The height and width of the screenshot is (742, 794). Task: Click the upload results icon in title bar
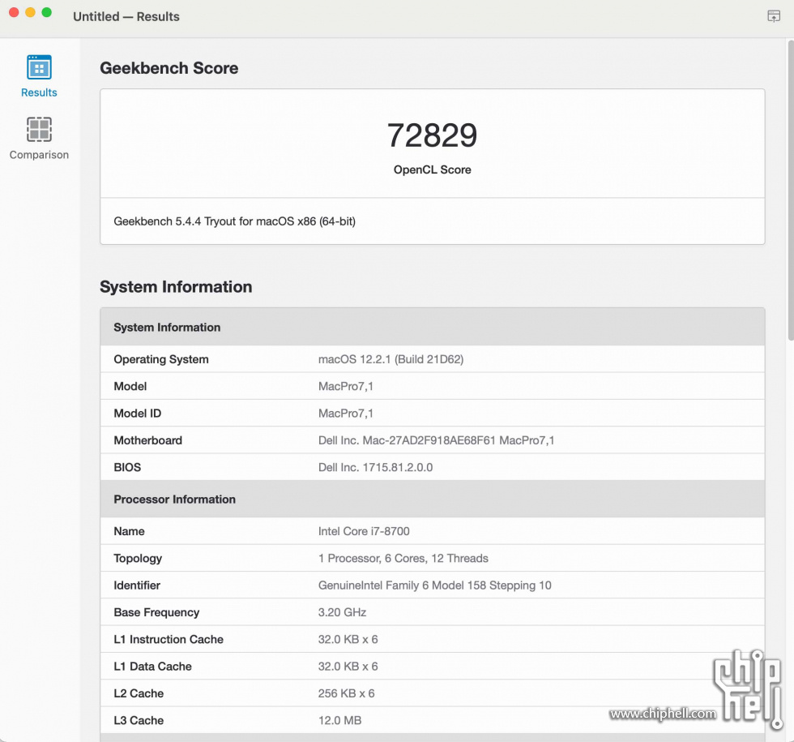[773, 15]
